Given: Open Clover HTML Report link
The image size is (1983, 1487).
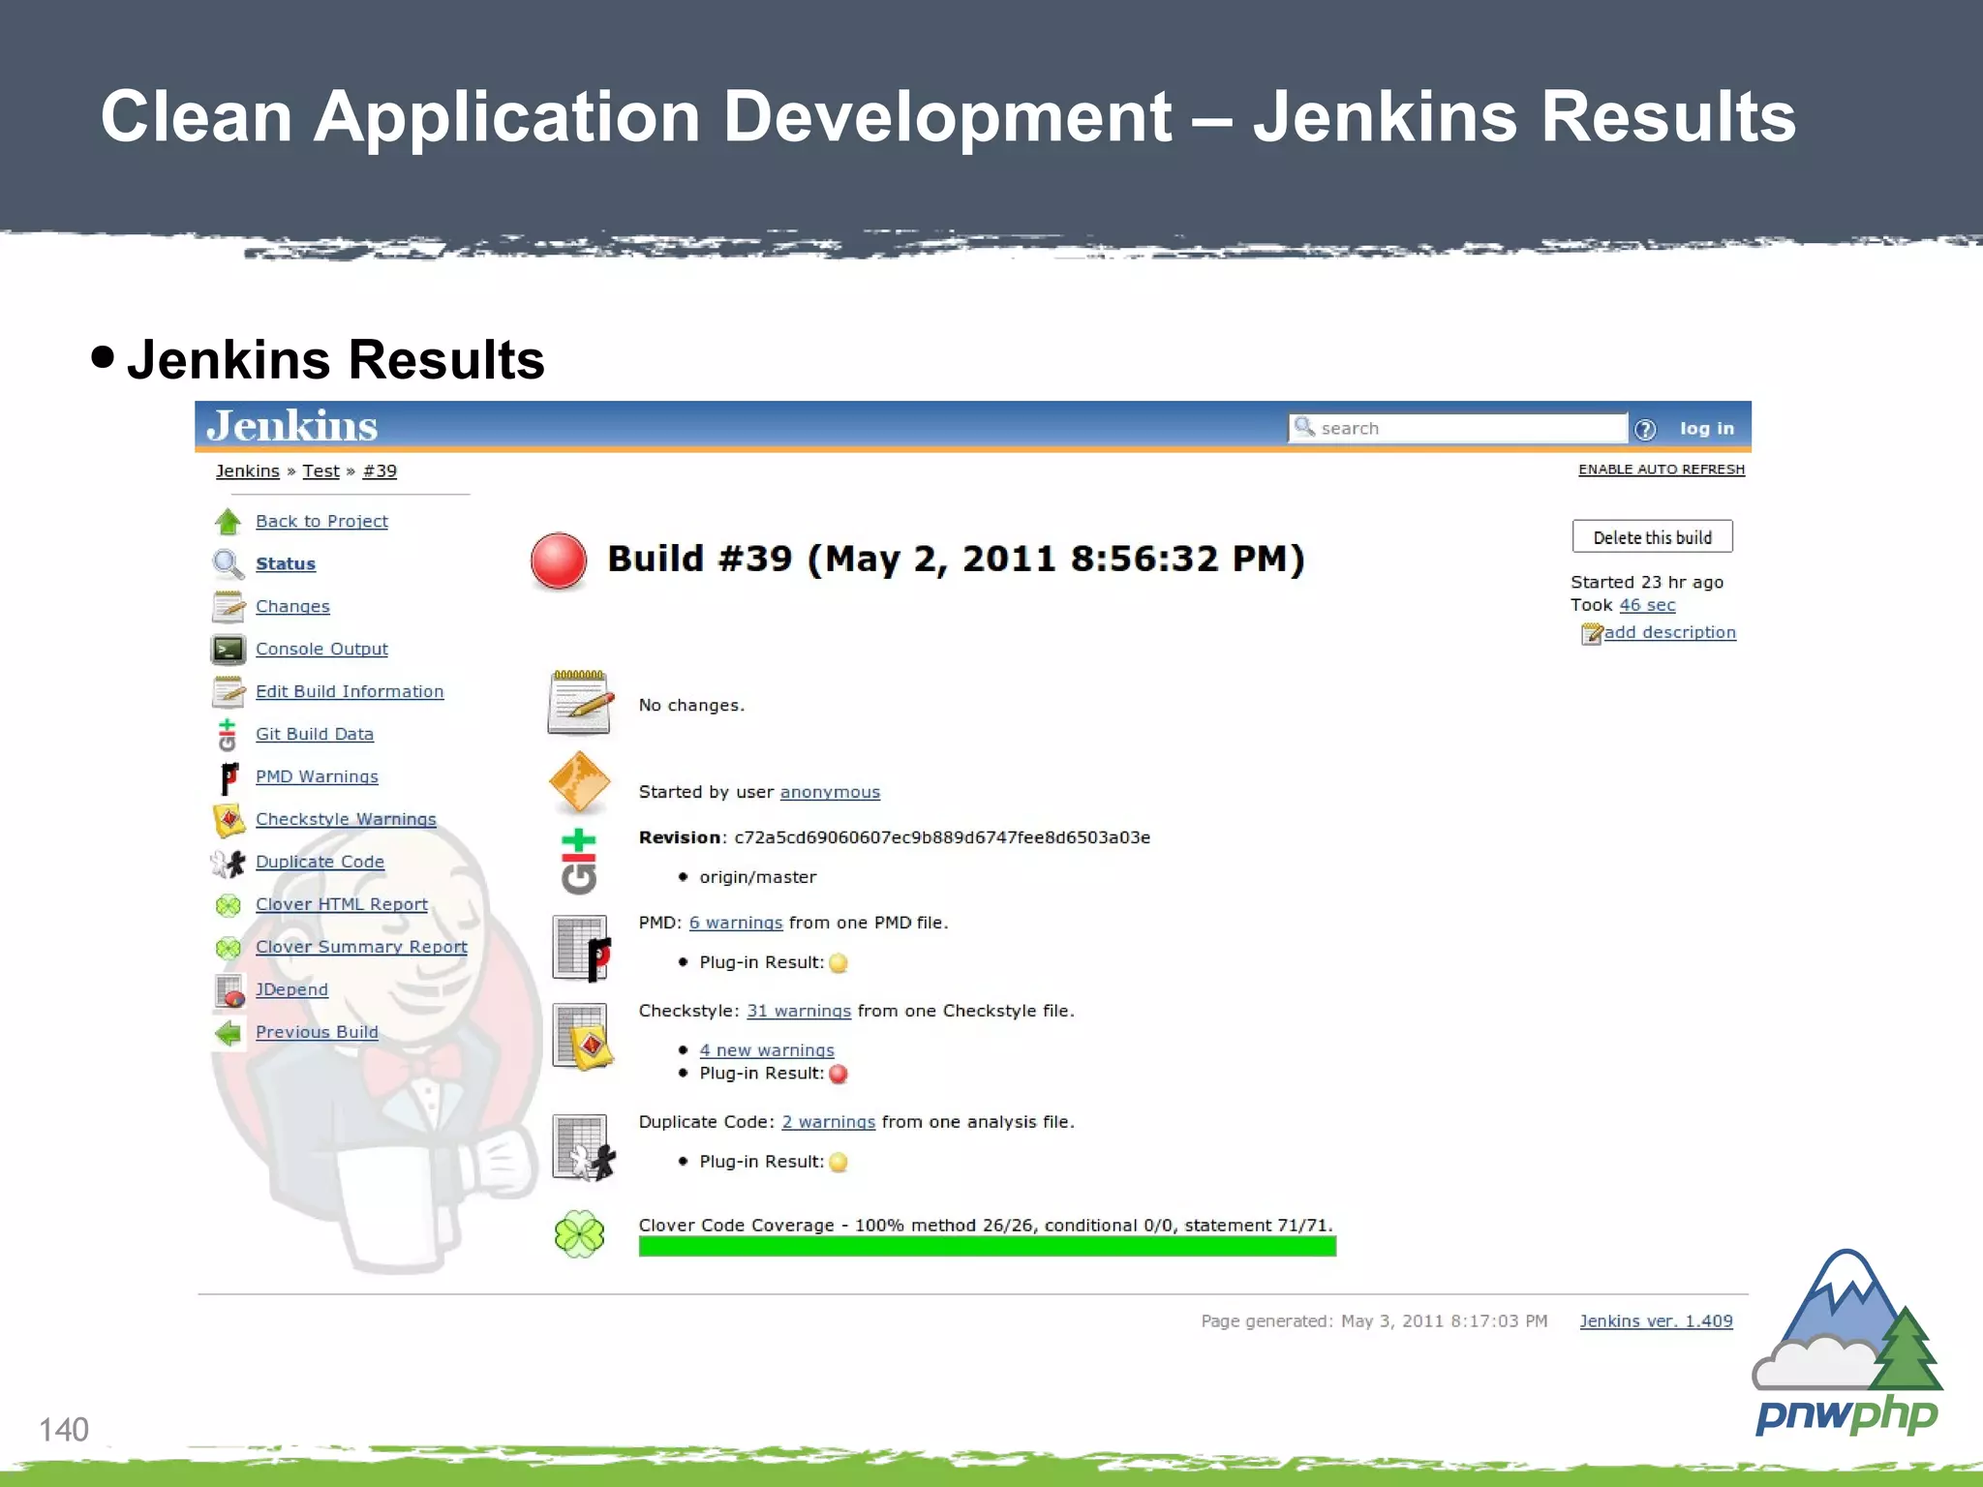Looking at the screenshot, I should pyautogui.click(x=342, y=904).
